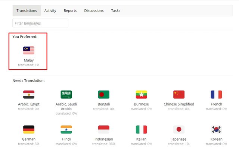239x153 pixels.
Task: Click the Burmese flag icon
Action: tap(141, 94)
